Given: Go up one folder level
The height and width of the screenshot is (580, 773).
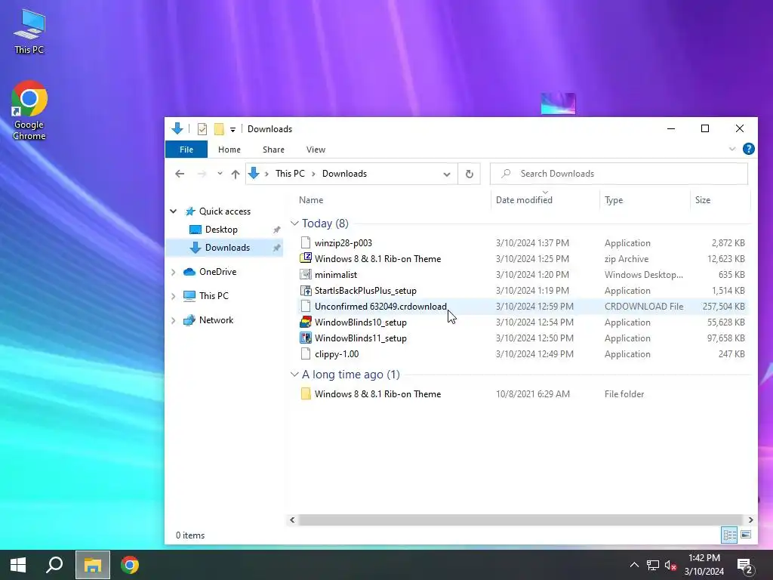Looking at the screenshot, I should (236, 174).
